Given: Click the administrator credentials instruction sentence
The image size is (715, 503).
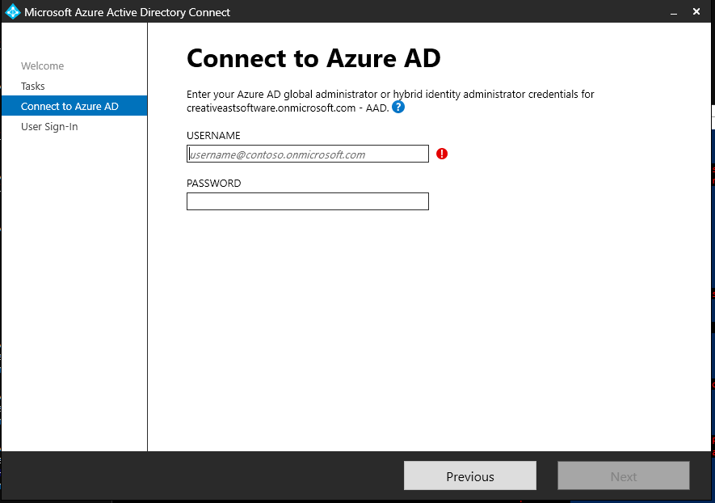Looking at the screenshot, I should click(x=389, y=95).
